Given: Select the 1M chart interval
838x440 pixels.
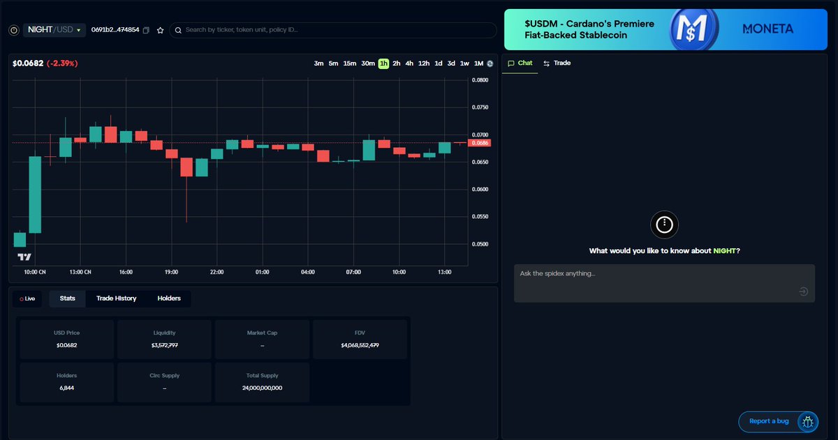Looking at the screenshot, I should click(x=478, y=63).
